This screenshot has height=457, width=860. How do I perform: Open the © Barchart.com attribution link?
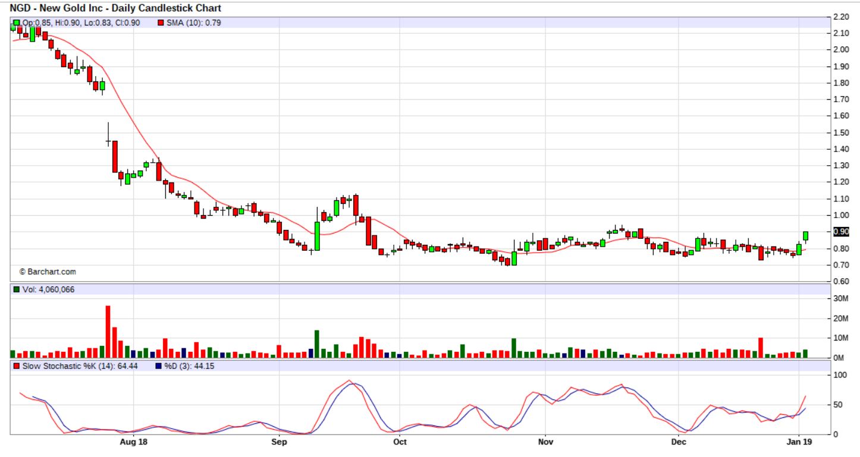(48, 272)
